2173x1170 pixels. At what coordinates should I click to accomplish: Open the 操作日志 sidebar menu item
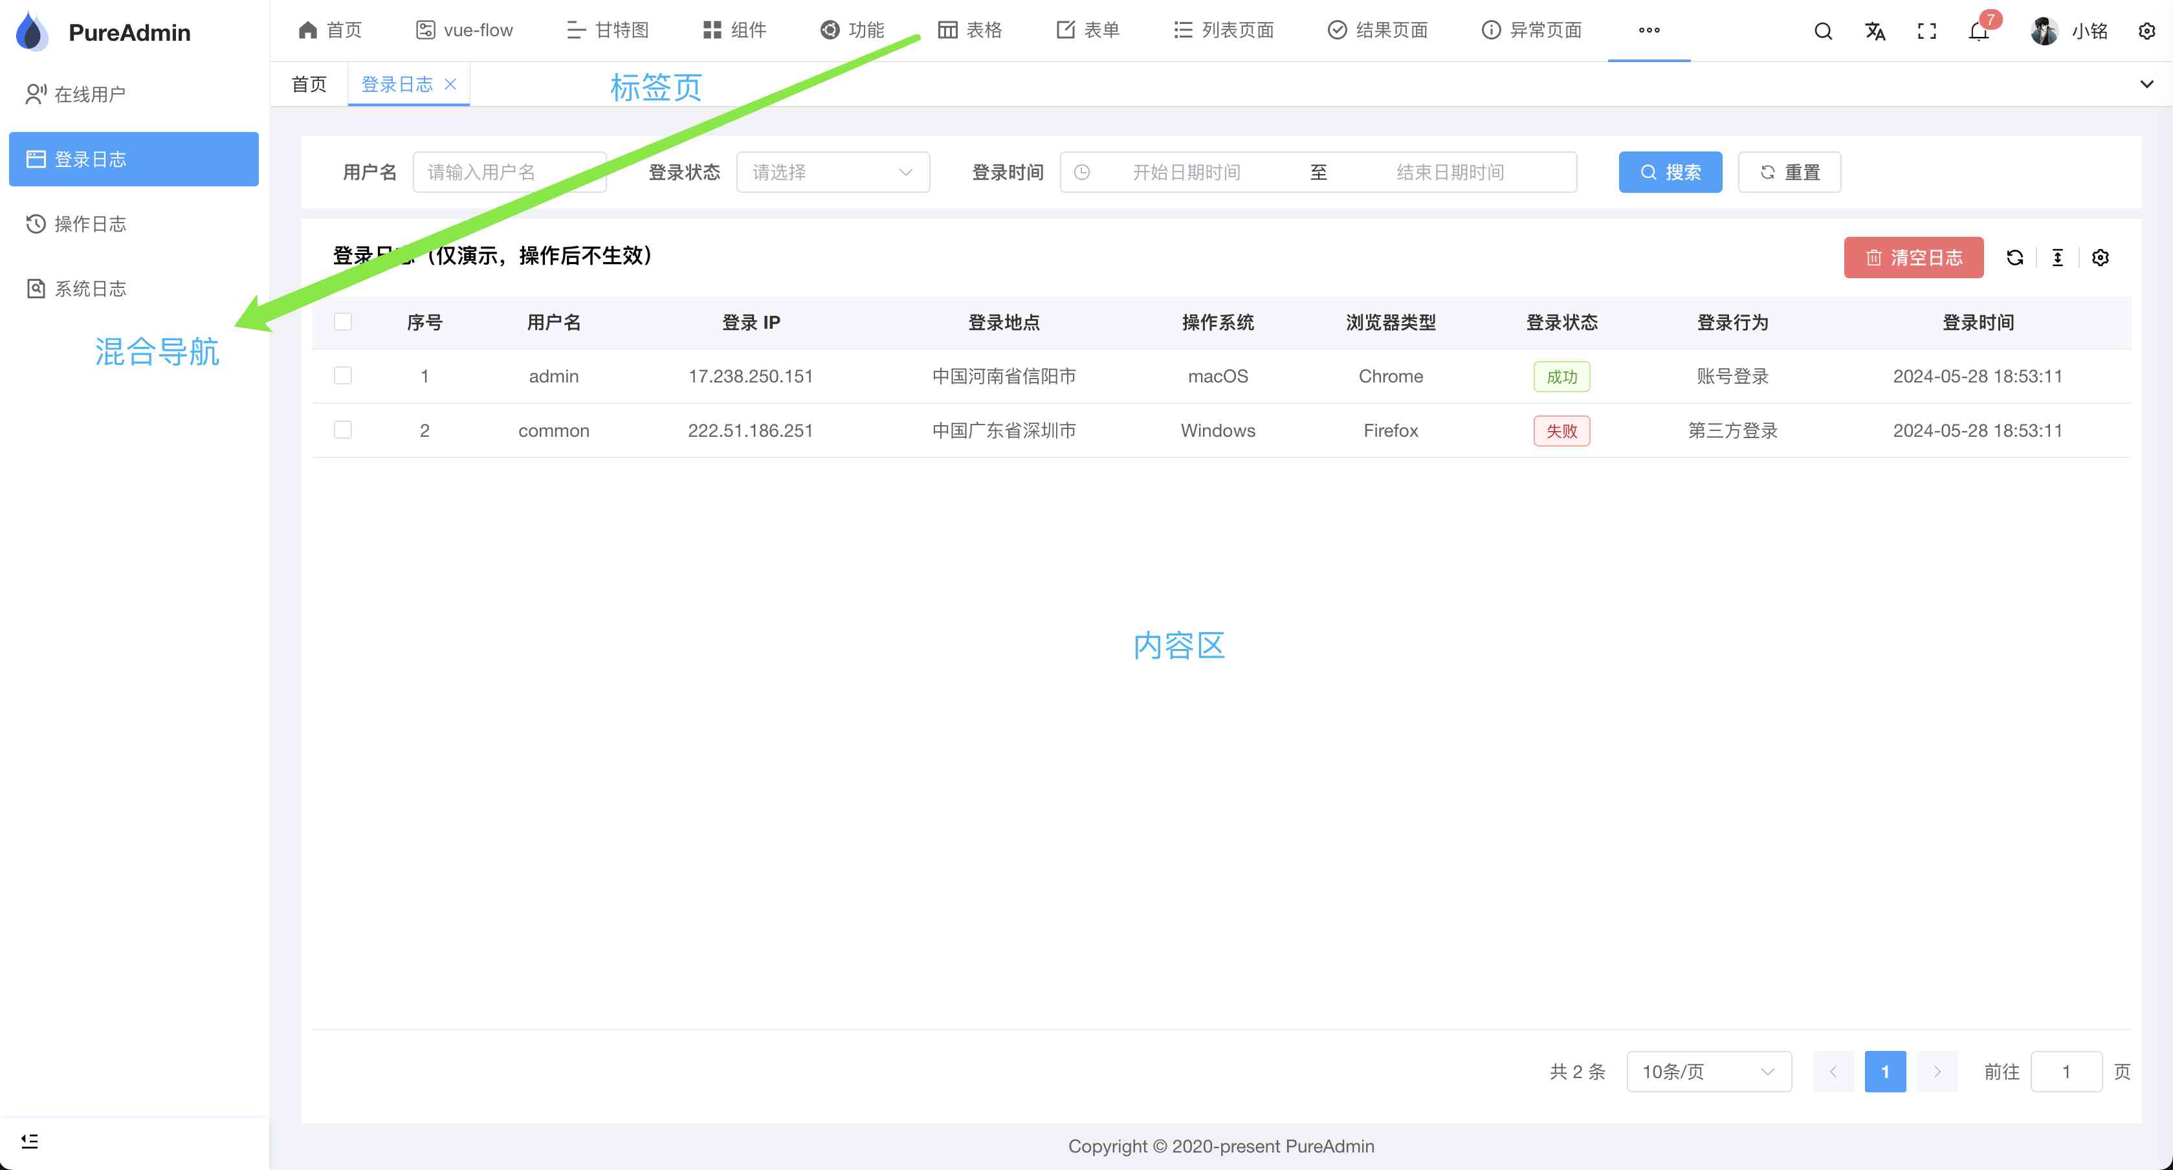(x=90, y=223)
